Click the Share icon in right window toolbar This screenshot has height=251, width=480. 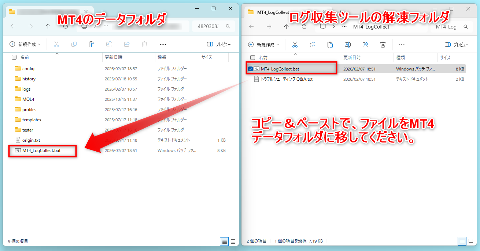365,45
